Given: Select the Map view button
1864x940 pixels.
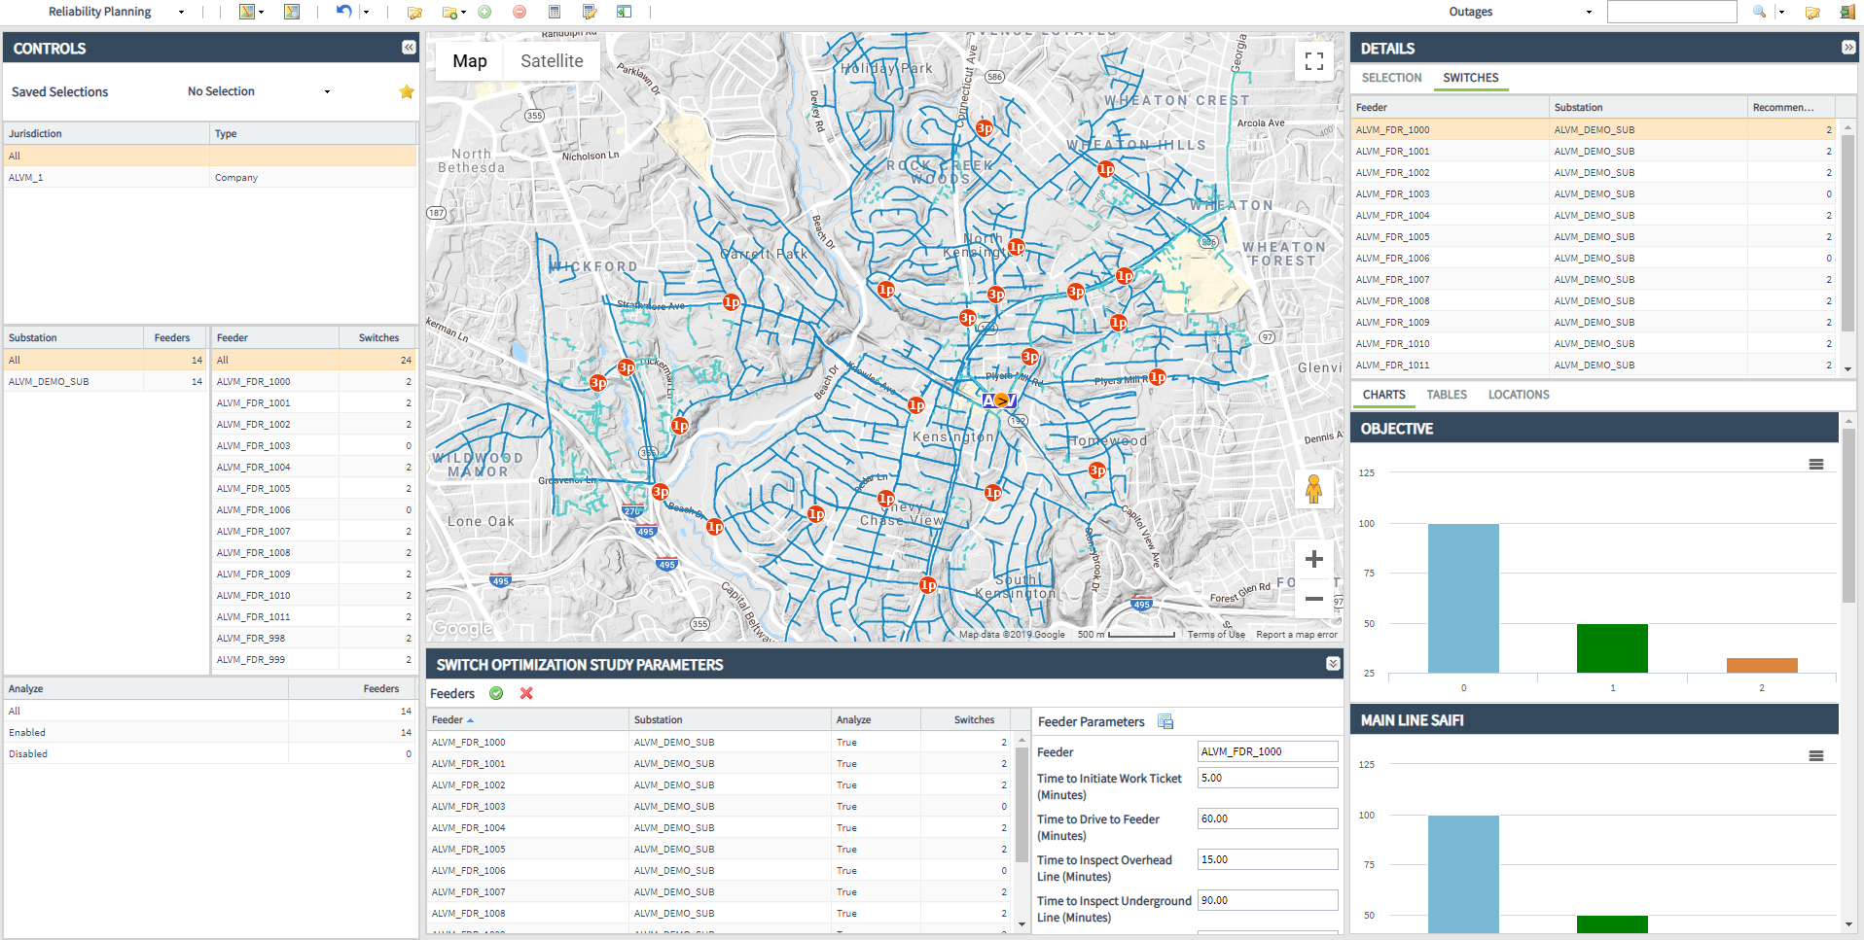Looking at the screenshot, I should 470,61.
